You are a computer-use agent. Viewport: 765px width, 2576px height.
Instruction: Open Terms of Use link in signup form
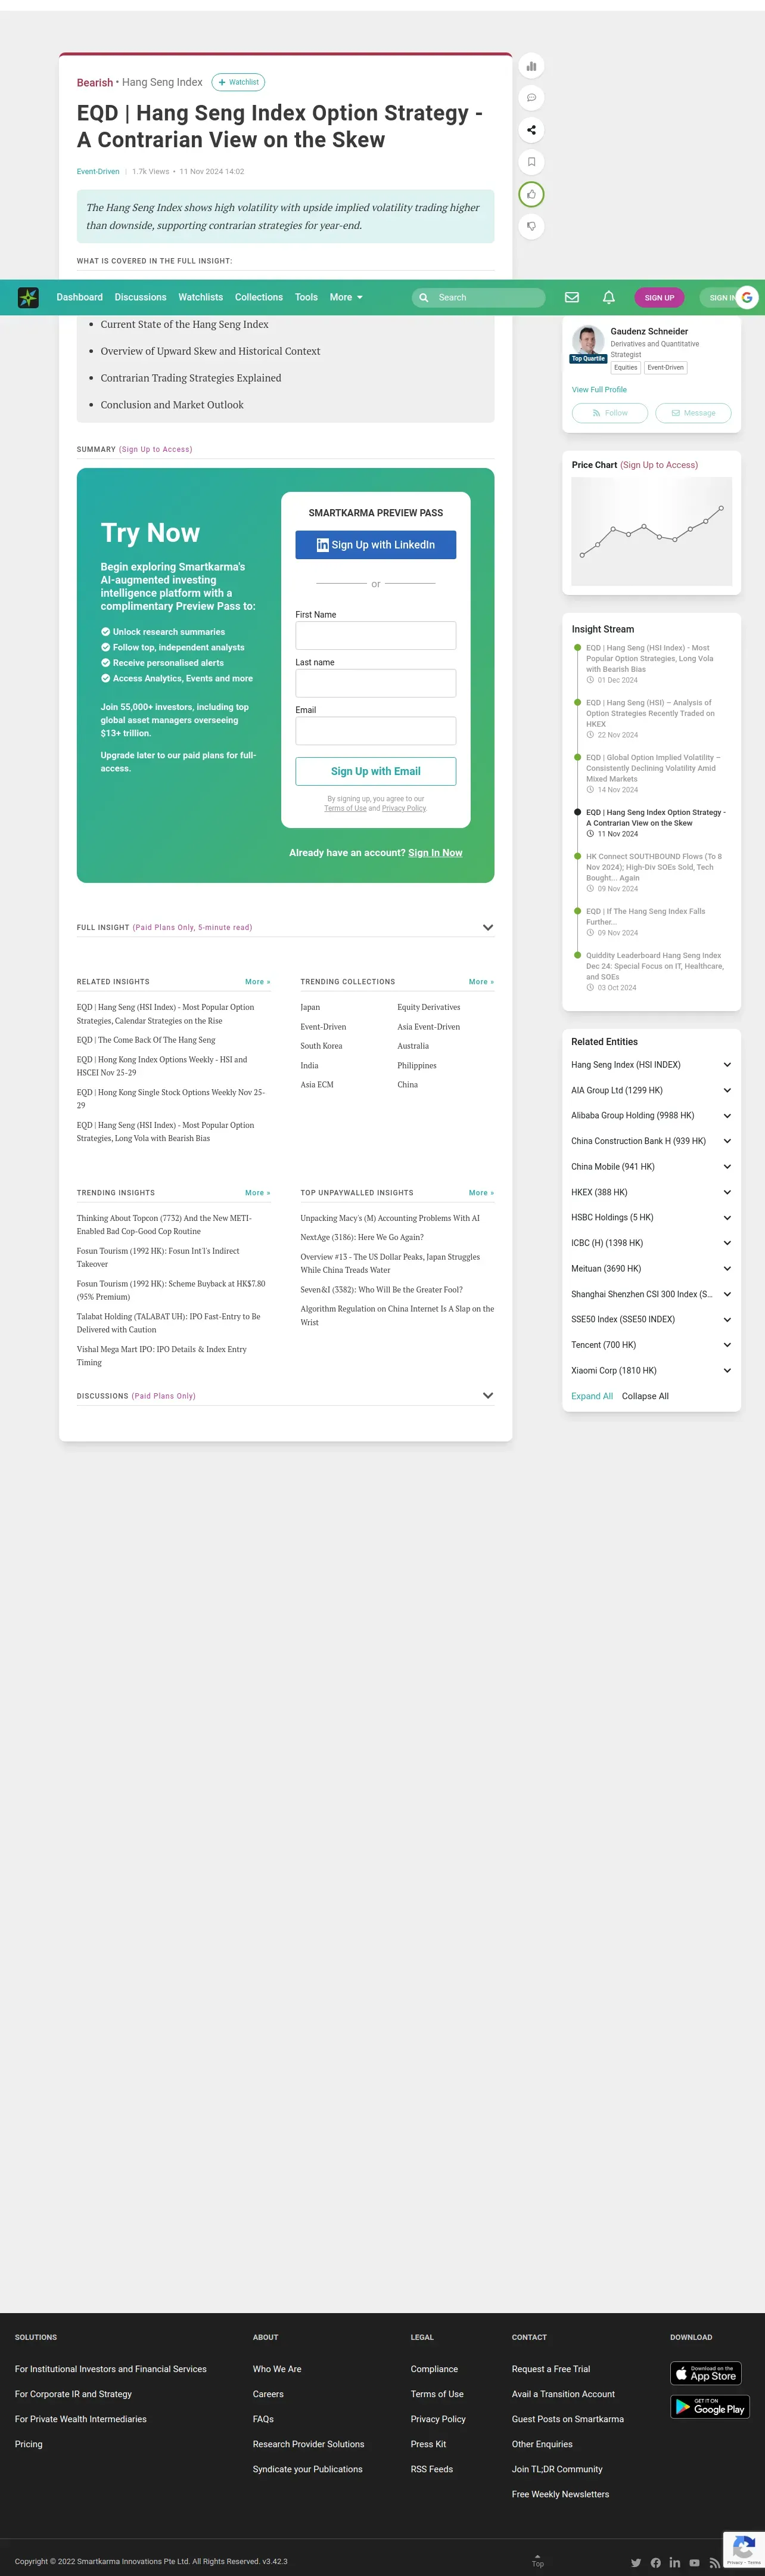coord(345,808)
